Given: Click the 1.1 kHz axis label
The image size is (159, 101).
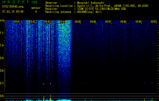Looking at the screenshot, I should 2,33.
